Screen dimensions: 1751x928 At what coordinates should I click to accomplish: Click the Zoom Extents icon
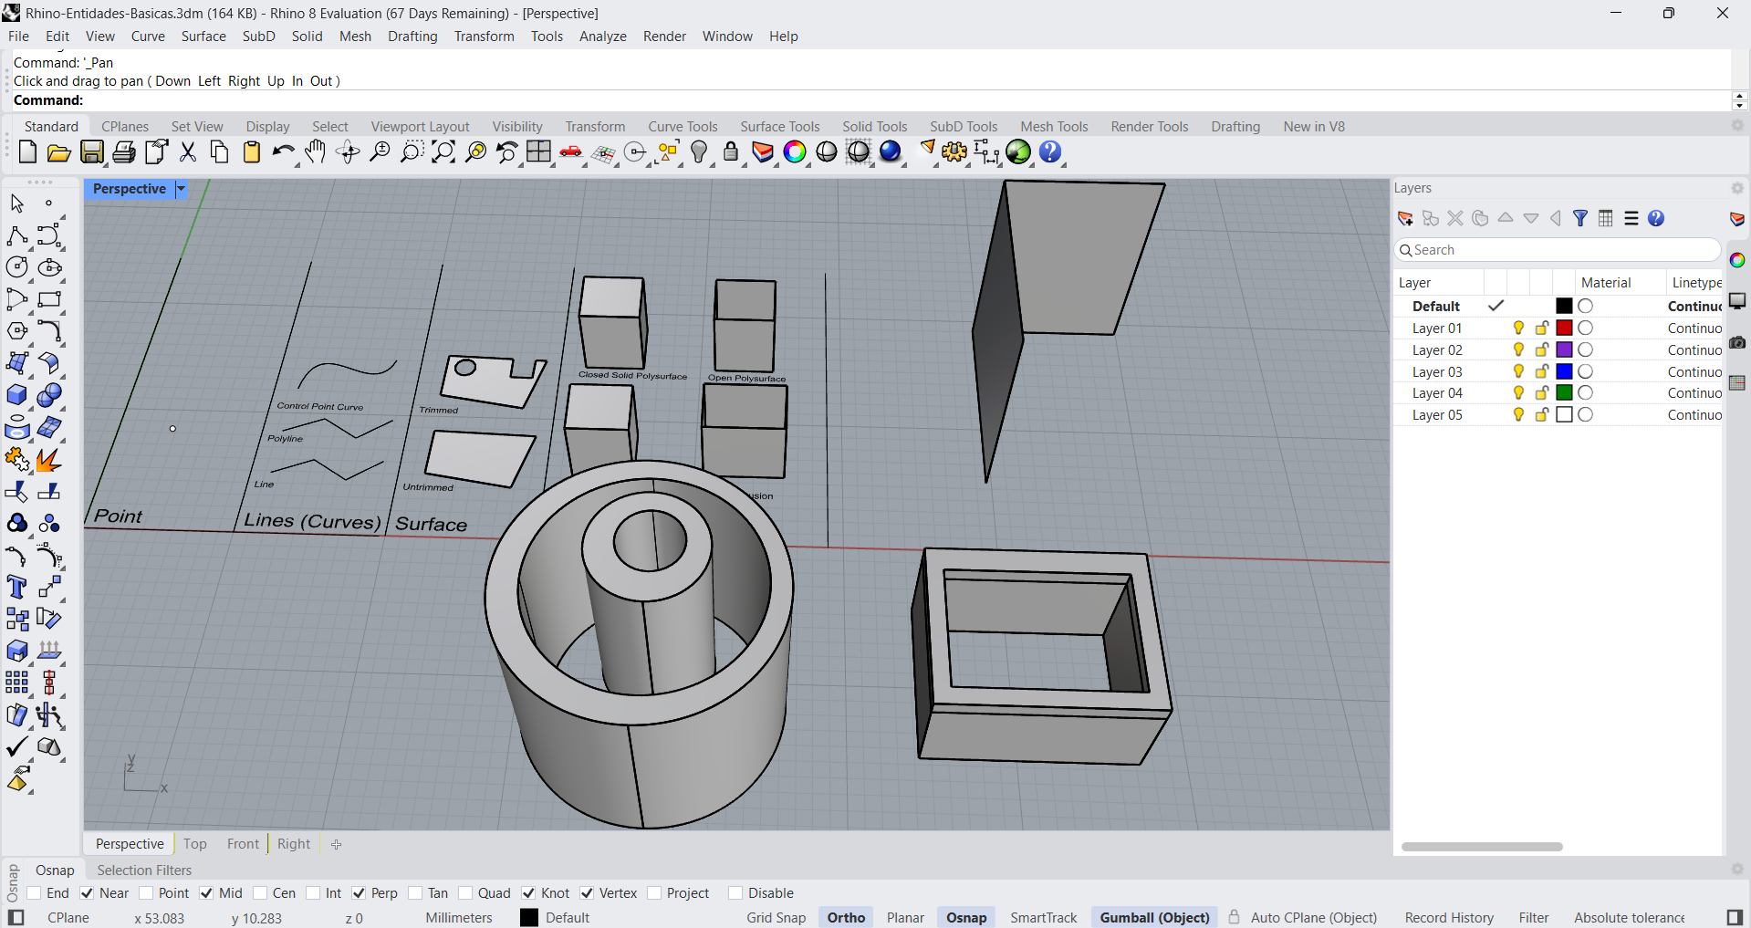click(443, 152)
